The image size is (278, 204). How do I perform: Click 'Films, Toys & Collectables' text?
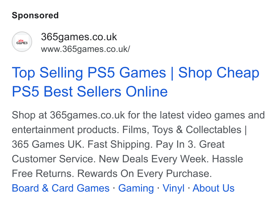pos(182,130)
